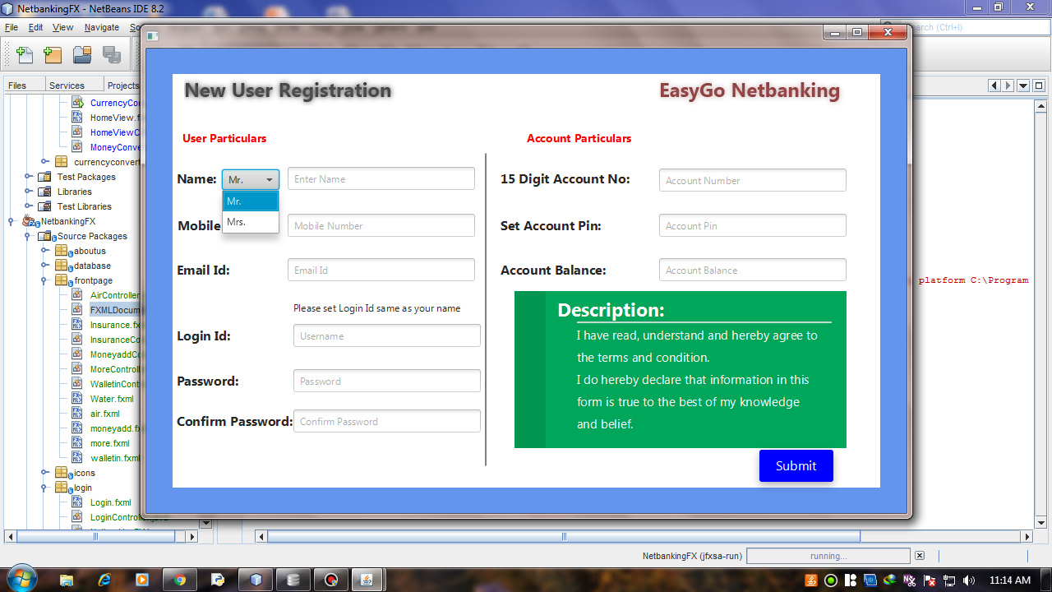Click the Account Pin field
Viewport: 1052px width, 592px height.
(753, 225)
